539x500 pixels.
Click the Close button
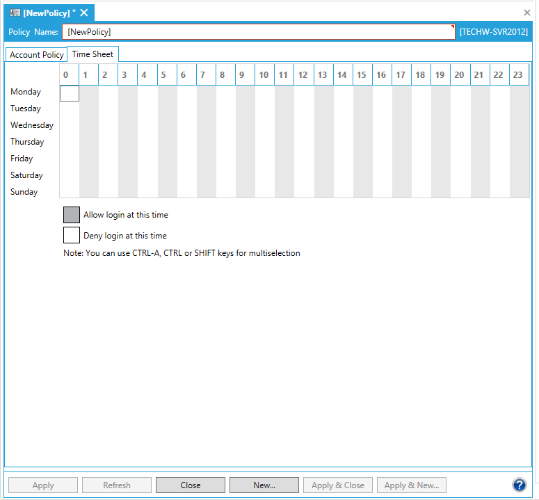pyautogui.click(x=190, y=485)
